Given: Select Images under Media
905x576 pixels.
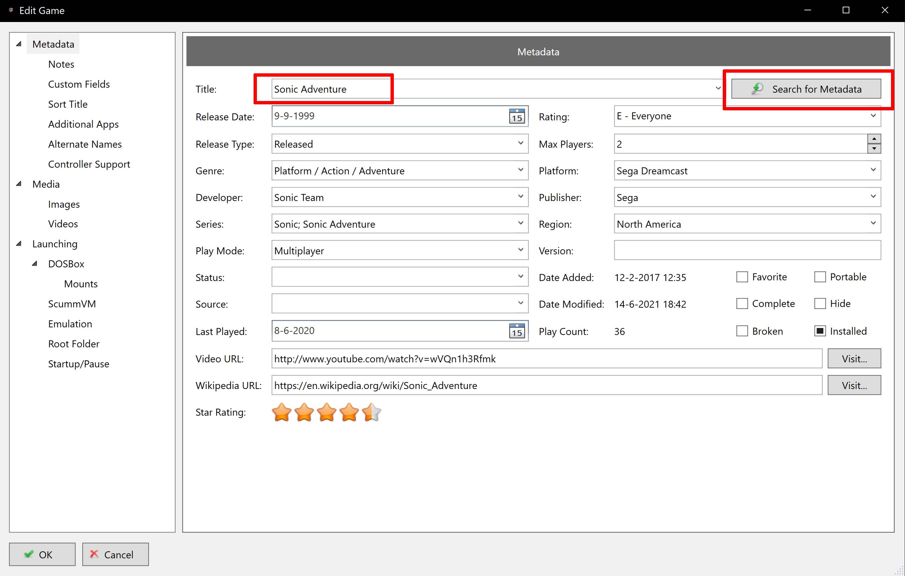Looking at the screenshot, I should tap(64, 204).
